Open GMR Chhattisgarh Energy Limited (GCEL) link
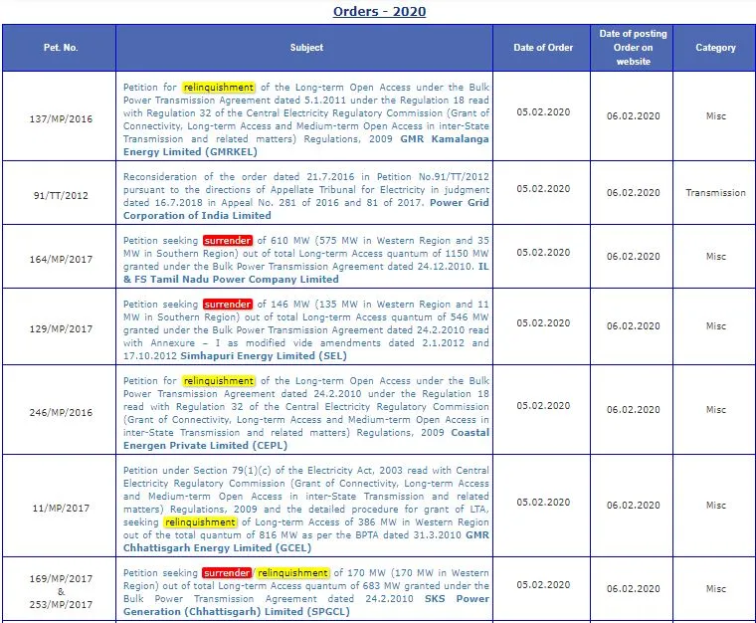Image resolution: width=756 pixels, height=623 pixels. click(x=306, y=541)
